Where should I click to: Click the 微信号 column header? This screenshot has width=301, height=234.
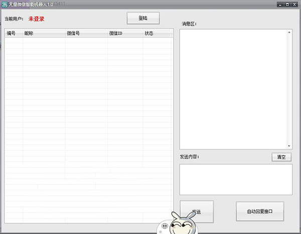[86, 33]
